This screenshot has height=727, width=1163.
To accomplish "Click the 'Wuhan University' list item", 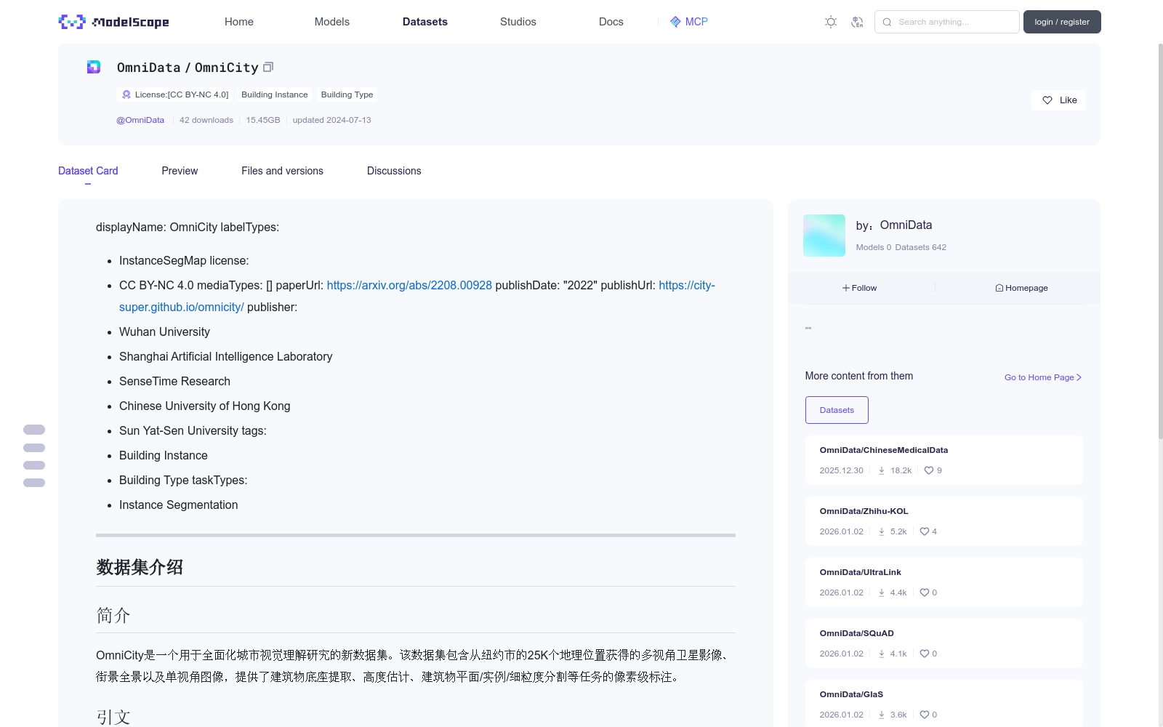I will coord(164,332).
